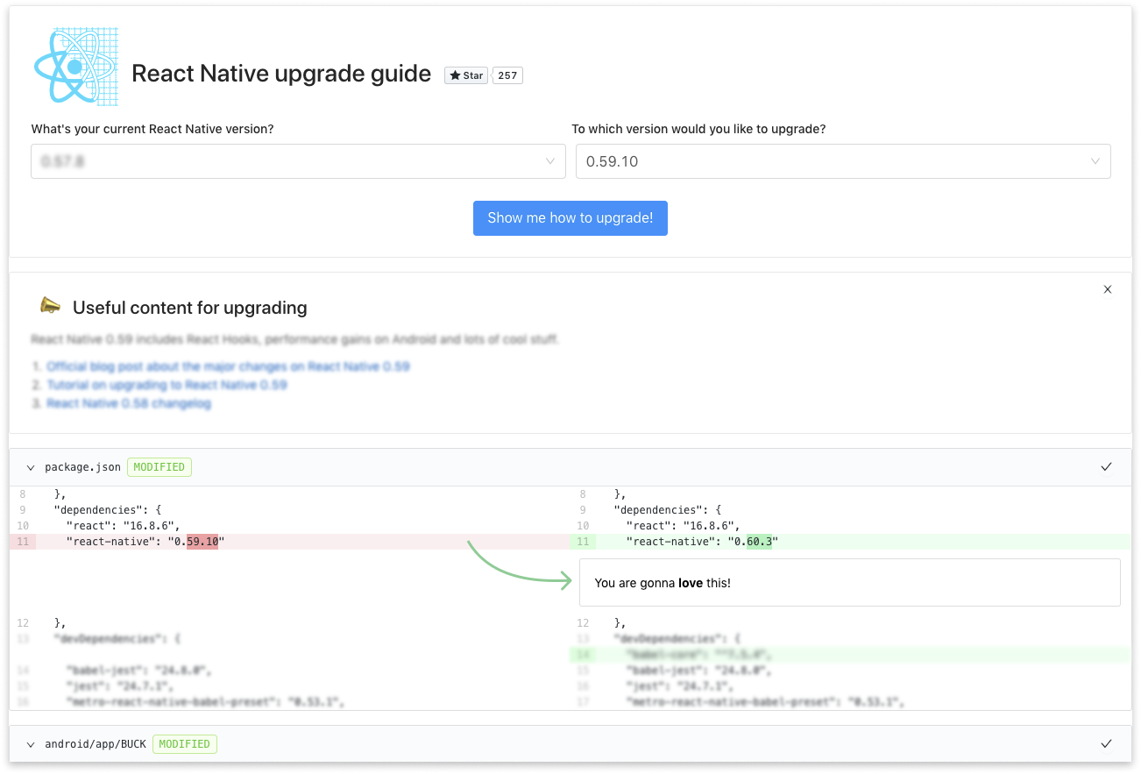Click the android/app/BUCK file name
Viewport: 1141px width, 774px height.
[x=96, y=744]
